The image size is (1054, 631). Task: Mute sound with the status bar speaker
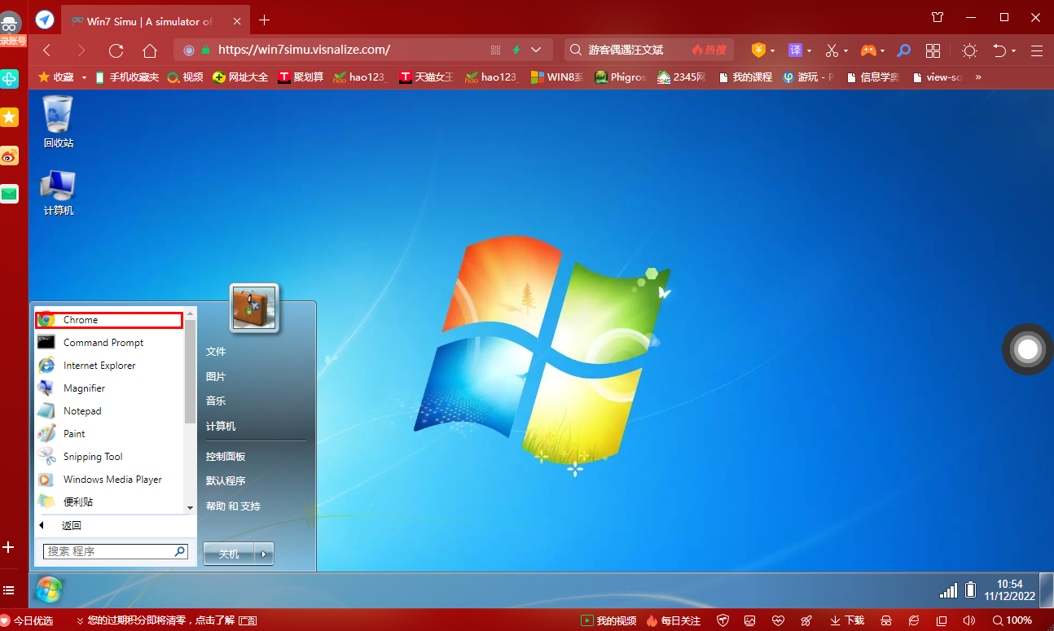(969, 620)
